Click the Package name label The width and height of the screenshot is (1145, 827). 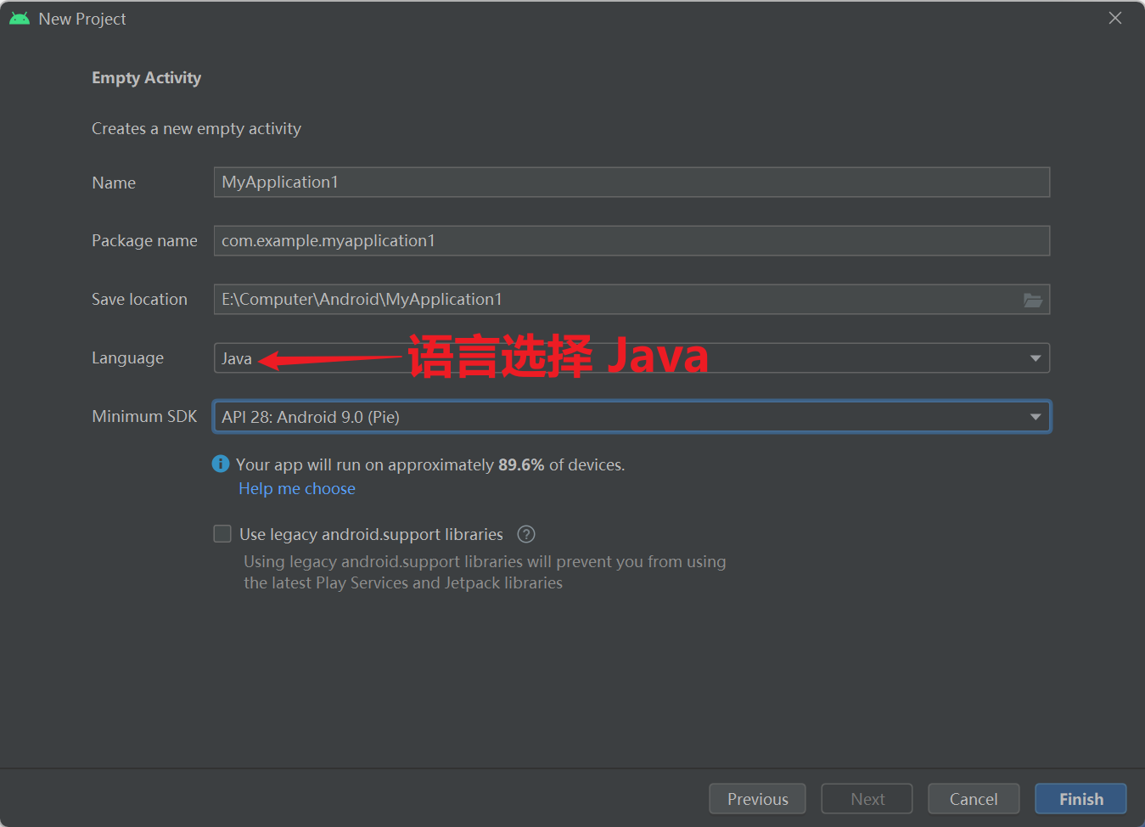pos(144,241)
